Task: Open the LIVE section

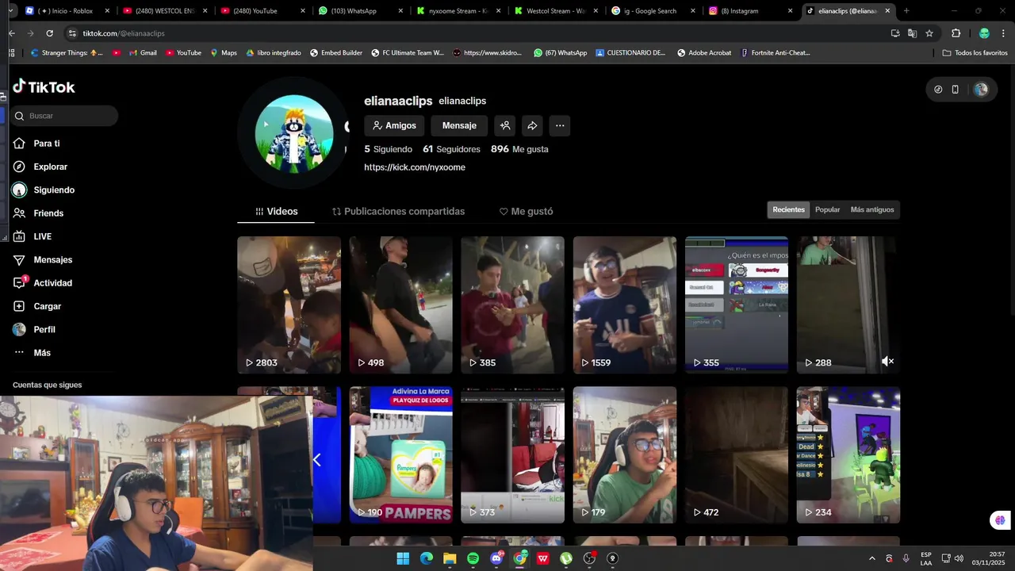Action: (33, 236)
